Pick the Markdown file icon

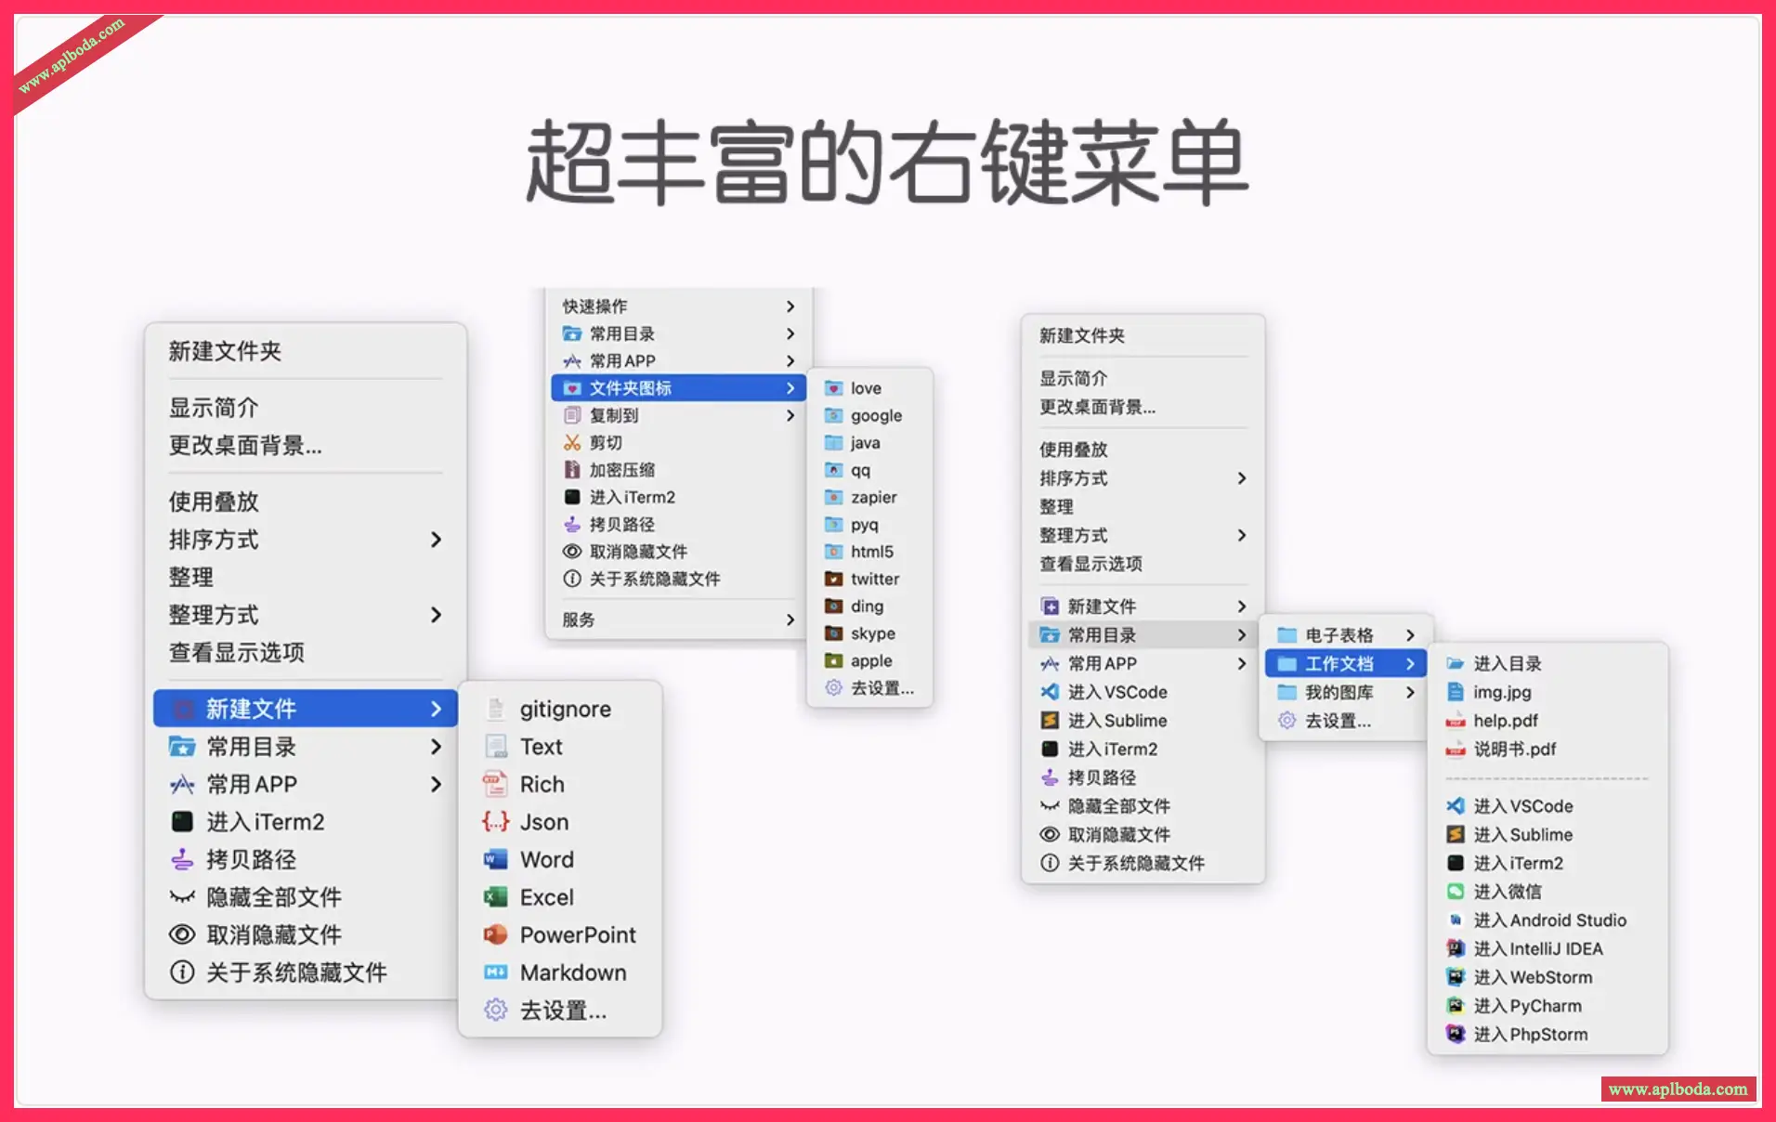pyautogui.click(x=496, y=972)
